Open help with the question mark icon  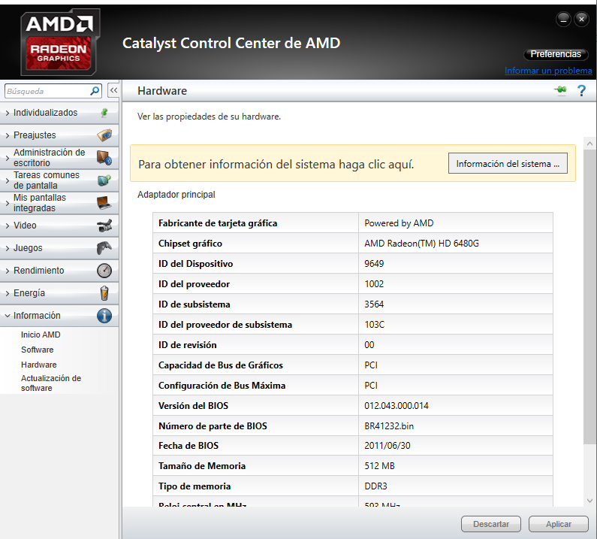[x=581, y=91]
